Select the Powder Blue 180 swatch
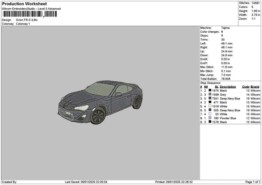The image size is (262, 185). tap(210, 118)
